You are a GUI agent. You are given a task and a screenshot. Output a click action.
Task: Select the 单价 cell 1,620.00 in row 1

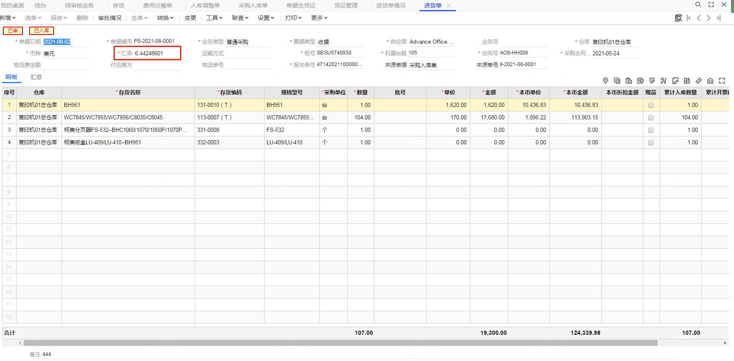448,105
